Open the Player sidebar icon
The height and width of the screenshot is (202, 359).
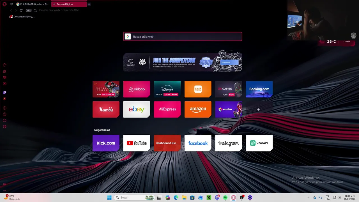click(x=4, y=108)
